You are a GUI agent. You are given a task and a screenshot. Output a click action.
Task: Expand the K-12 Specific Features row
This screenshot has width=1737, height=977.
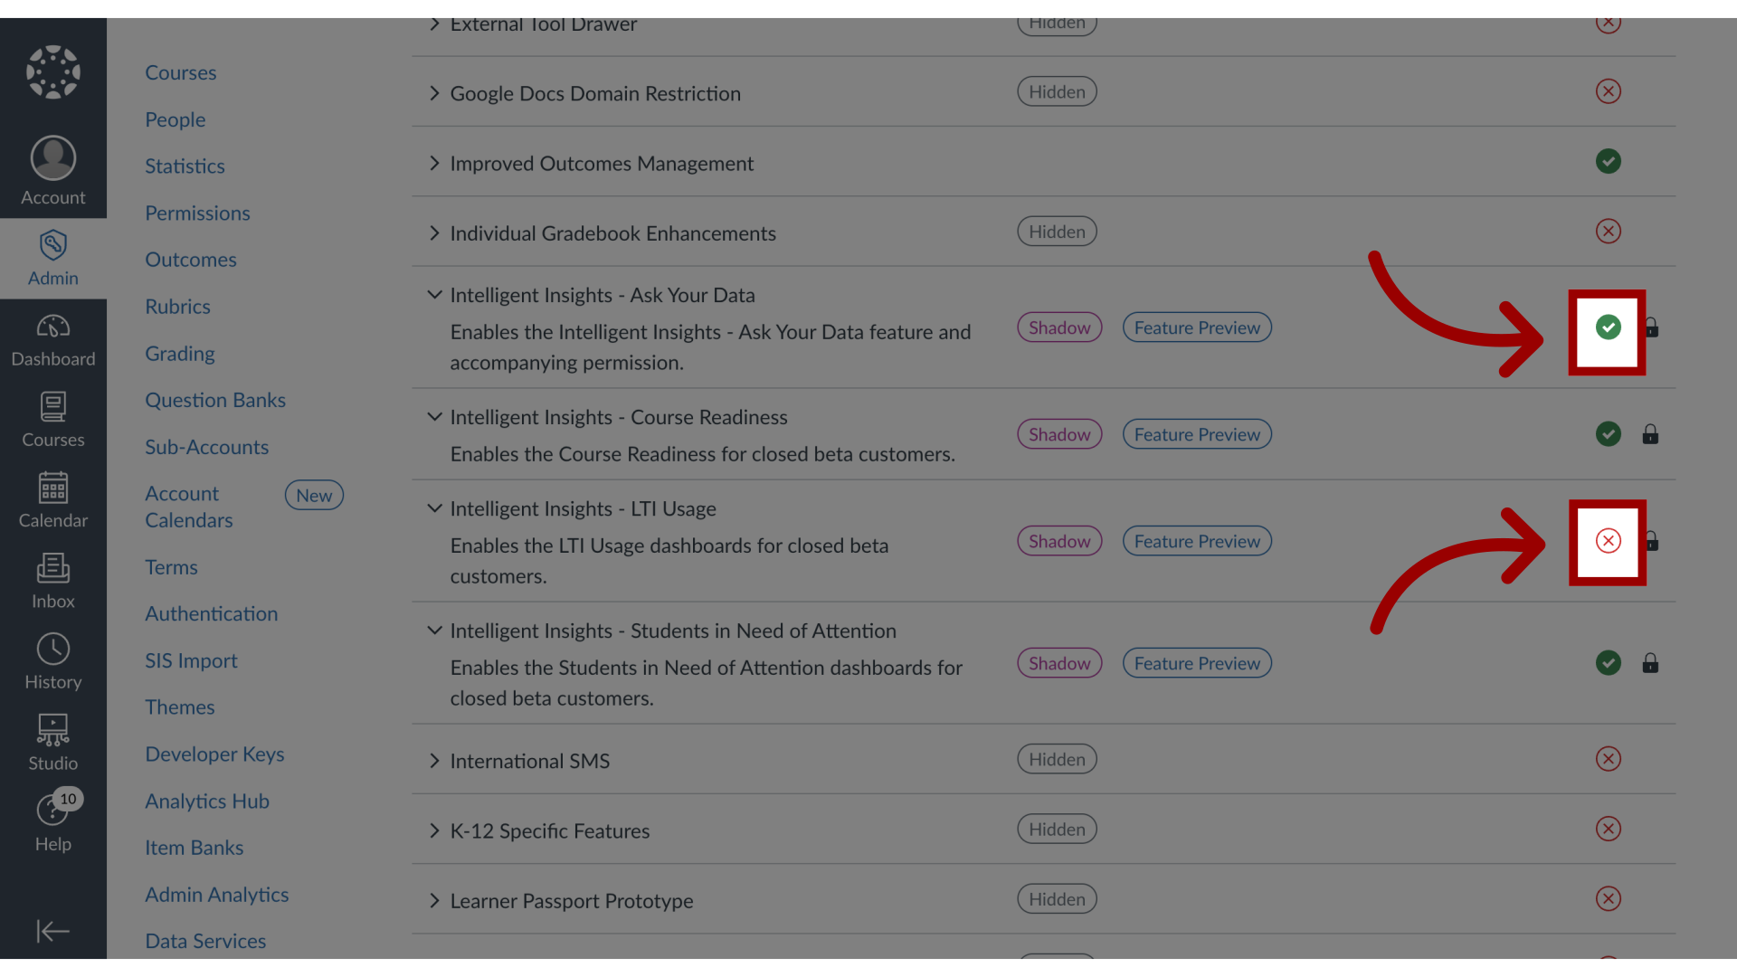[433, 829]
